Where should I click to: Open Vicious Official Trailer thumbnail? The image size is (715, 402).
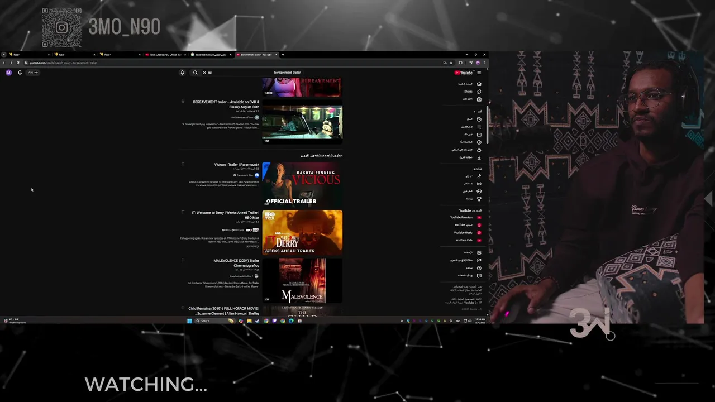(302, 184)
